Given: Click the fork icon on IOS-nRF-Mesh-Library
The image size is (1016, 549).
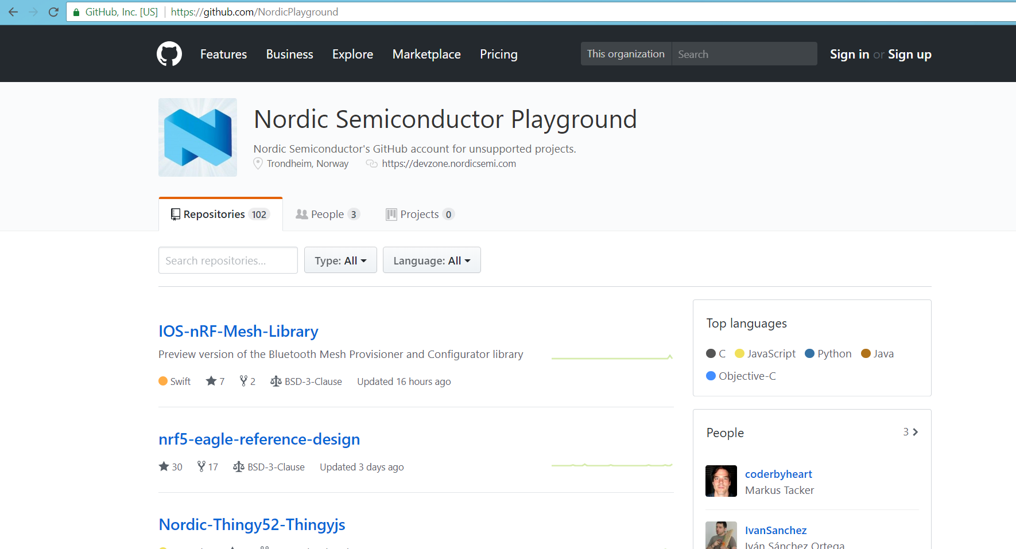Looking at the screenshot, I should [x=243, y=381].
